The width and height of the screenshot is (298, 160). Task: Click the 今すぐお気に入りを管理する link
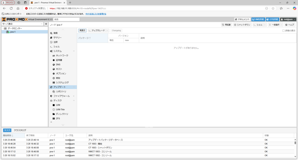[96, 14]
